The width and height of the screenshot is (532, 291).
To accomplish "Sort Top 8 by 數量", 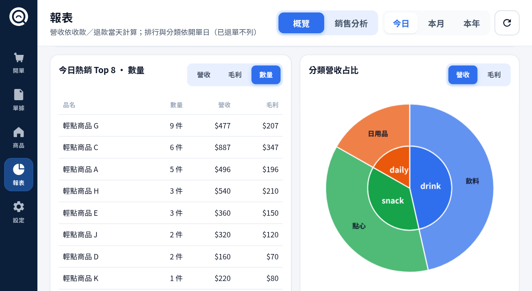I will [x=266, y=75].
